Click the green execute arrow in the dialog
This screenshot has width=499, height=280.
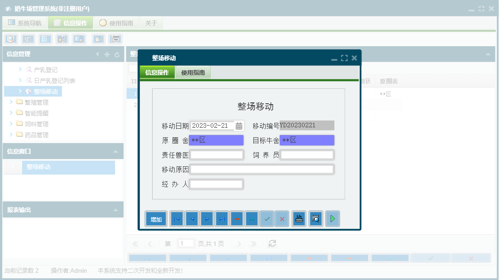tap(332, 218)
